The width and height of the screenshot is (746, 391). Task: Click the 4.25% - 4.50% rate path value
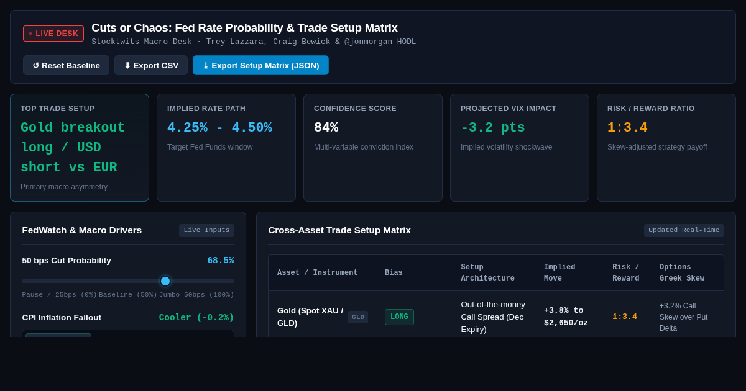(x=219, y=128)
